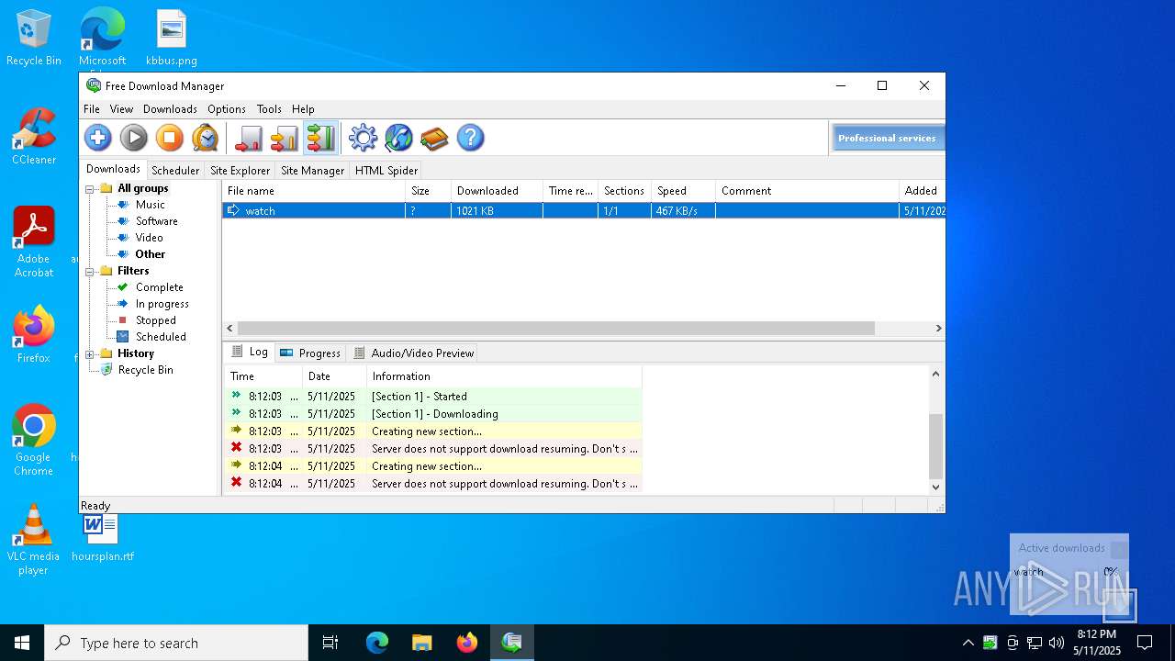Select the Other group
1175x661 pixels.
(151, 254)
